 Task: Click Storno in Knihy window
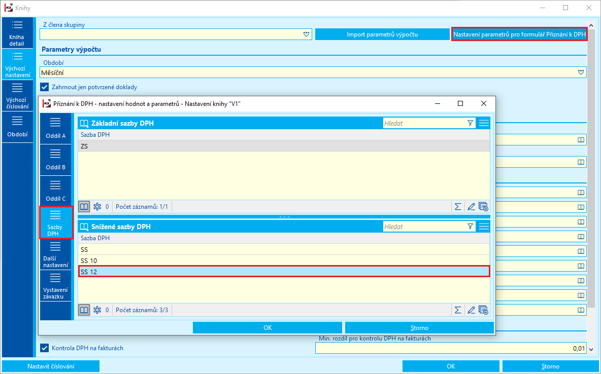[x=550, y=366]
